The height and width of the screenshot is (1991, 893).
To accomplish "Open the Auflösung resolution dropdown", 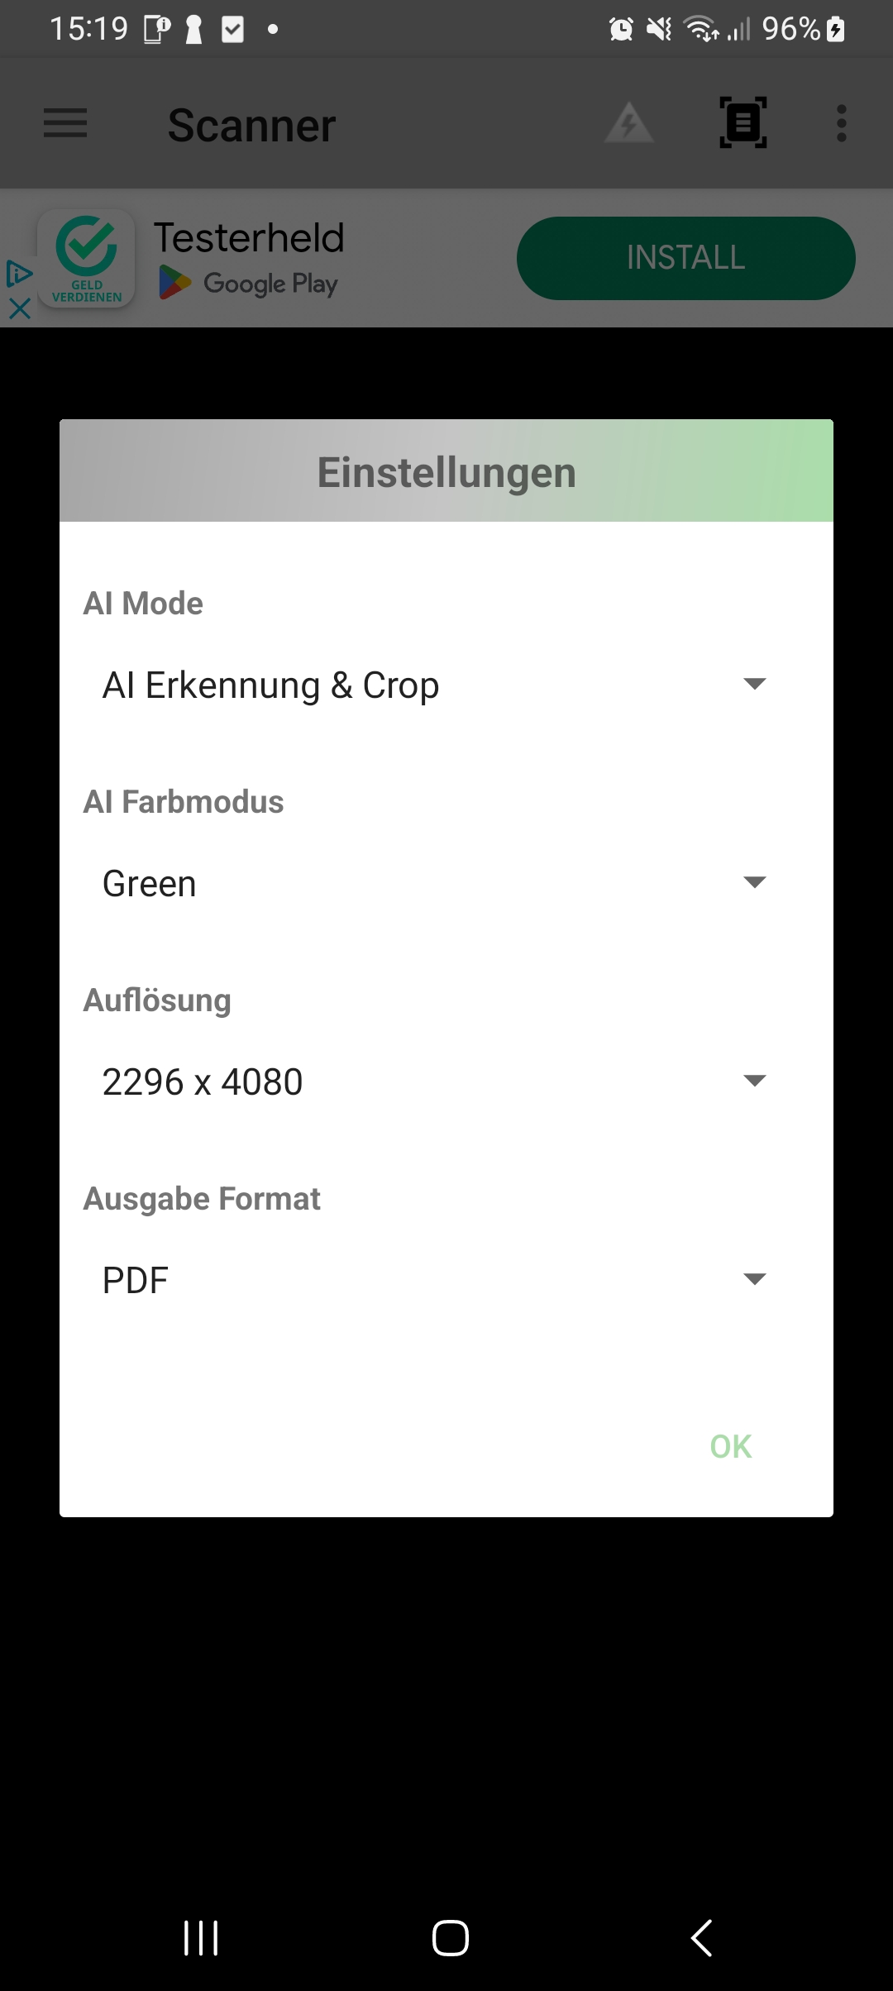I will 435,1081.
